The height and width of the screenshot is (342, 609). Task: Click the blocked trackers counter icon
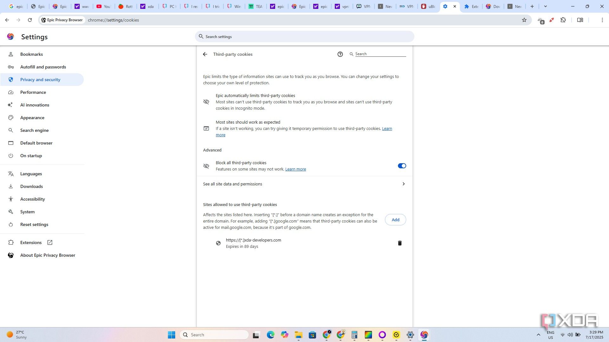[x=541, y=21]
